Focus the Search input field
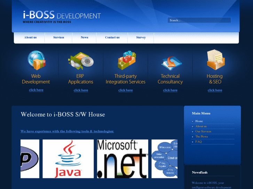The width and height of the screenshot is (253, 189). pyautogui.click(x=199, y=20)
